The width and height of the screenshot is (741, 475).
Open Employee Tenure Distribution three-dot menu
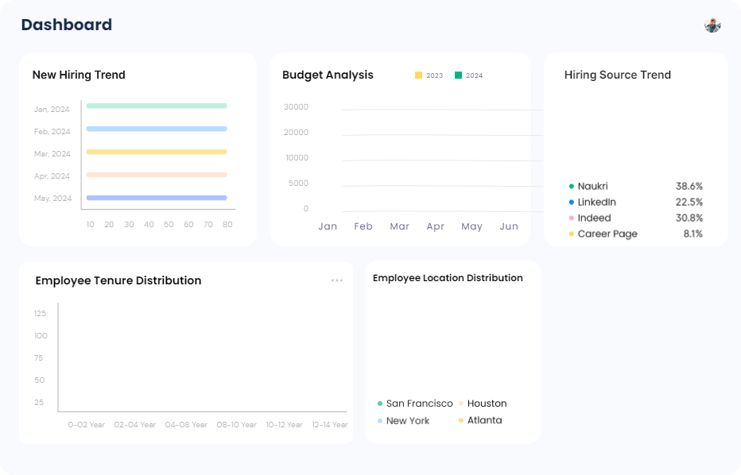tap(337, 280)
